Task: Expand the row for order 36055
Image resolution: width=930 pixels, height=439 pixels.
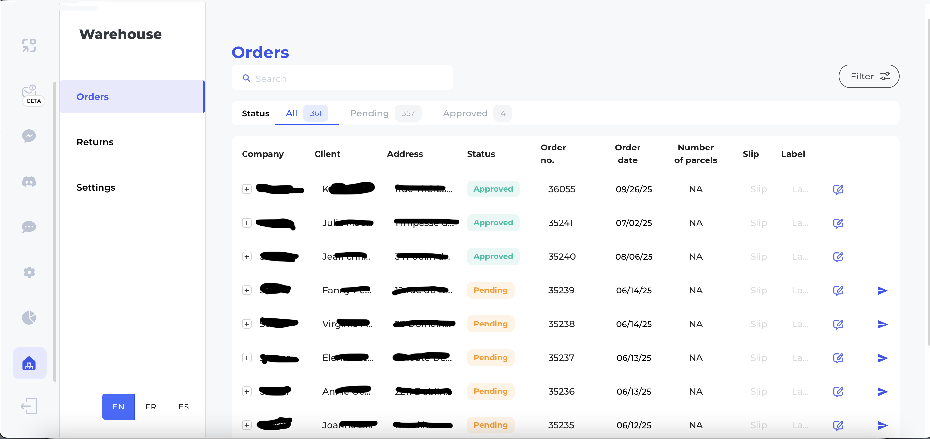Action: click(x=247, y=189)
